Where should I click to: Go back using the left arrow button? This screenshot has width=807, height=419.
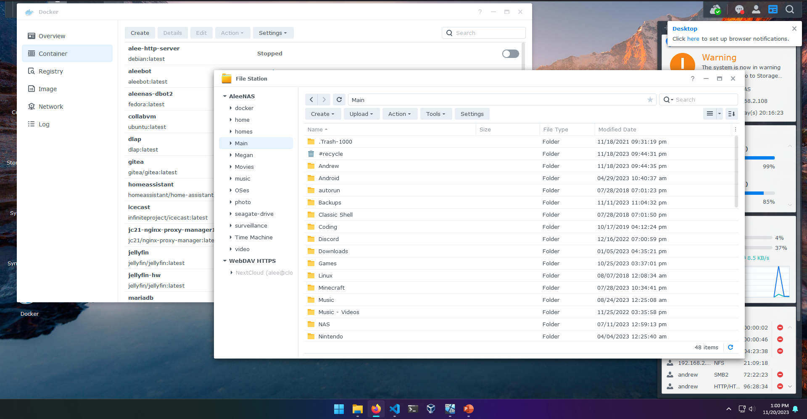311,100
